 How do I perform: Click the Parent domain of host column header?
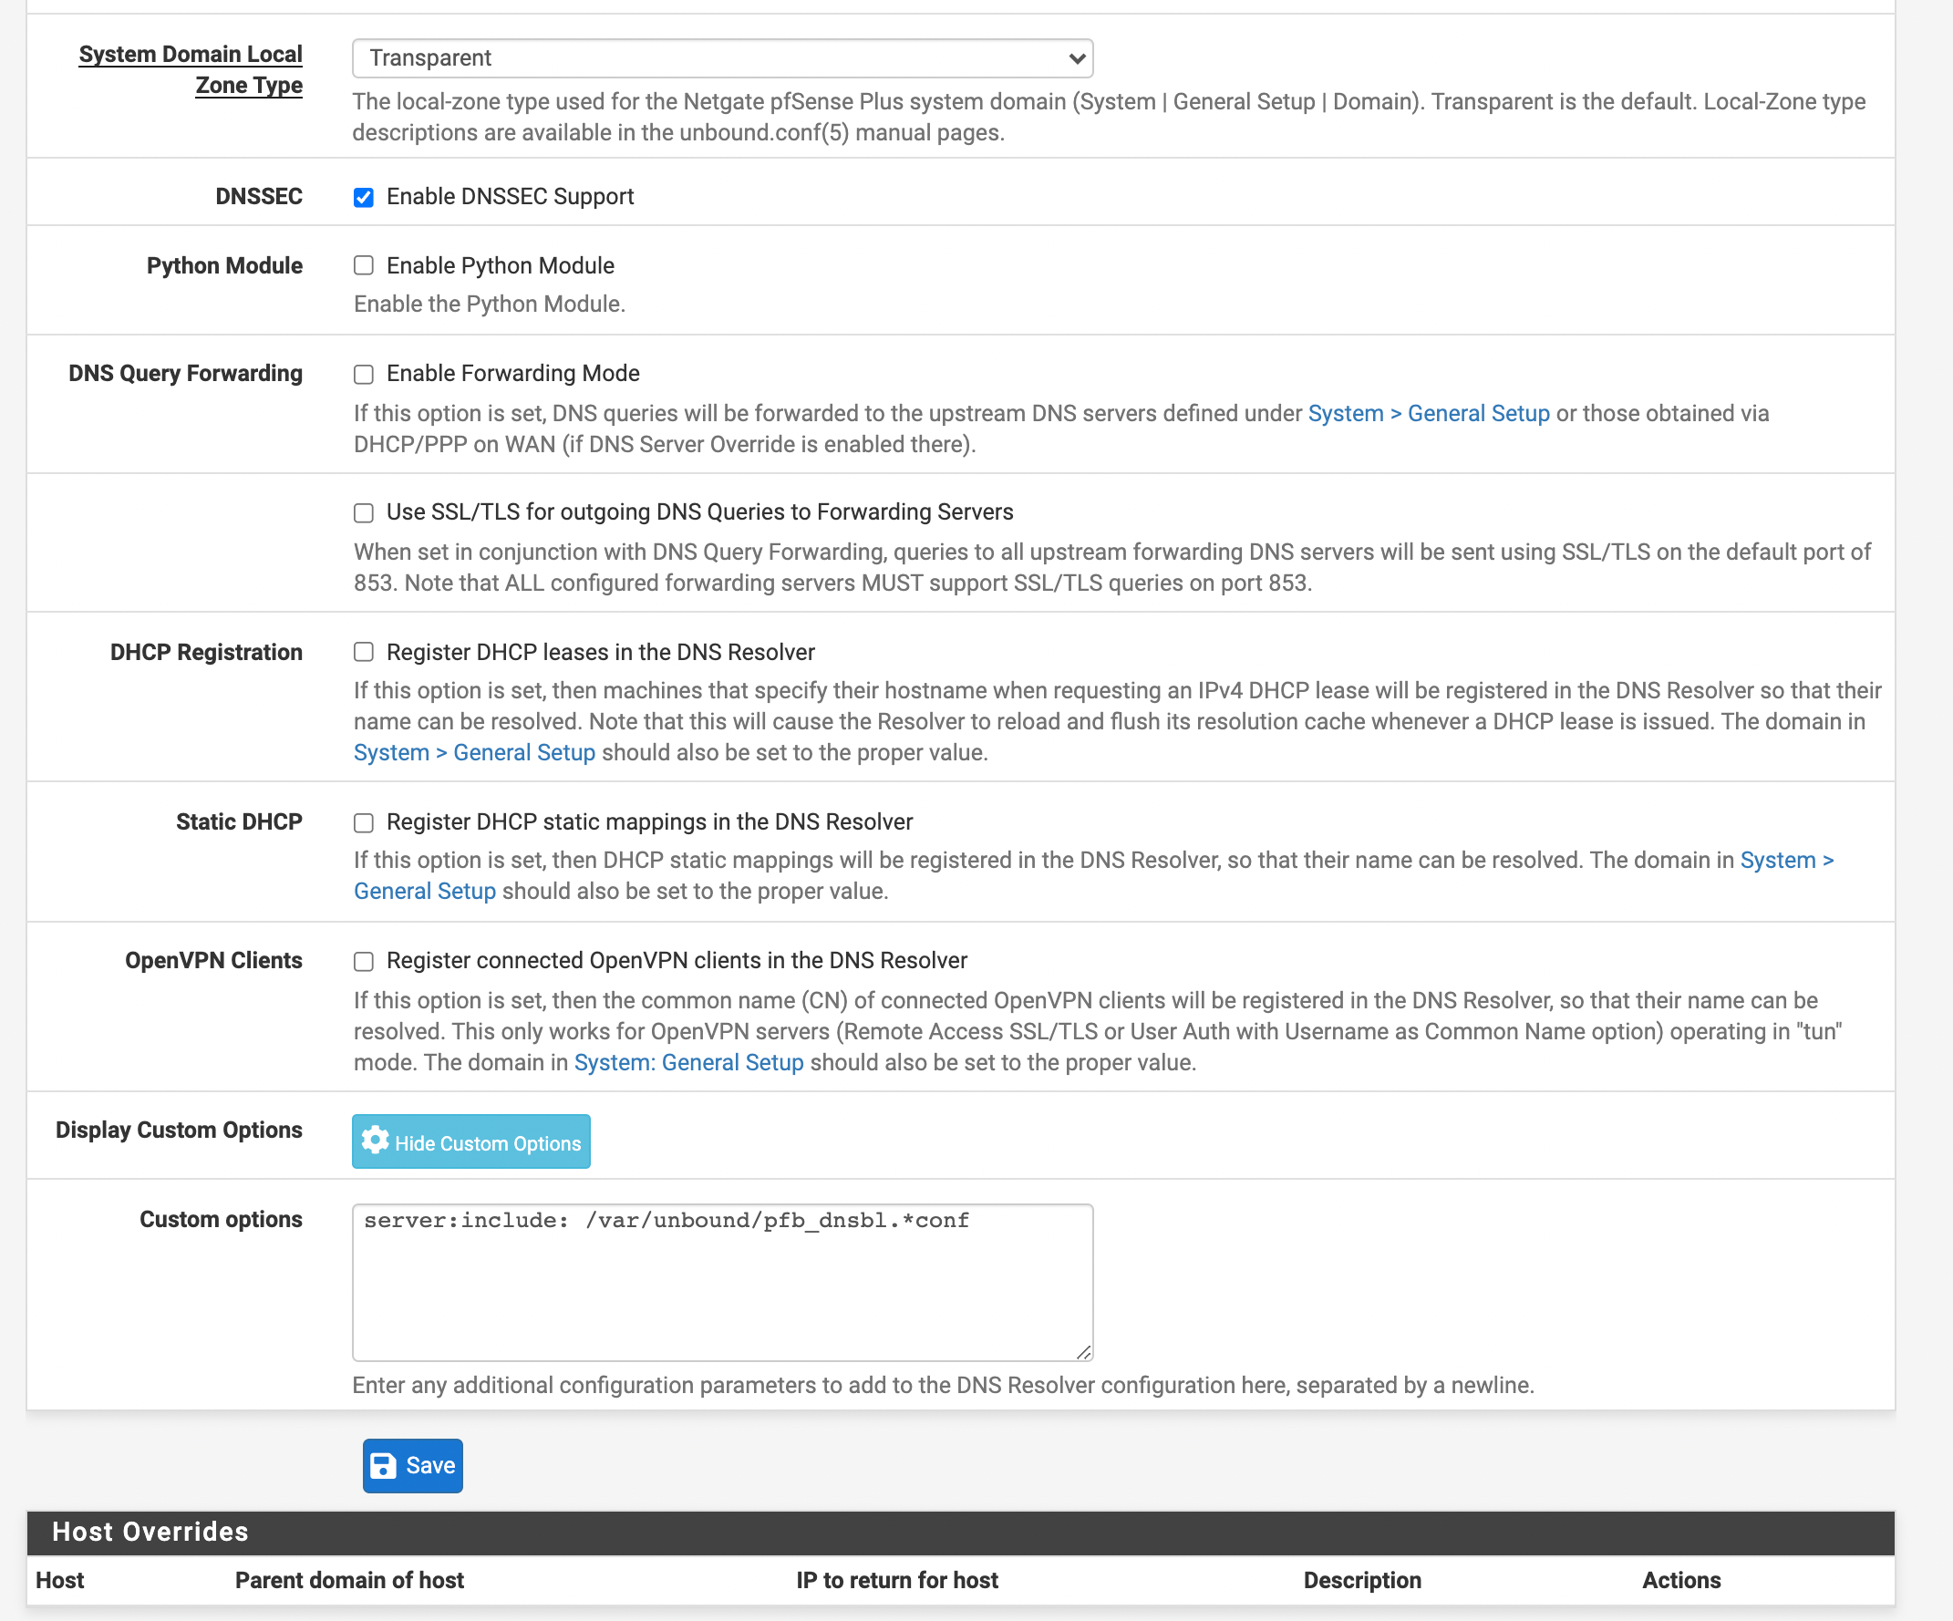pos(348,1580)
